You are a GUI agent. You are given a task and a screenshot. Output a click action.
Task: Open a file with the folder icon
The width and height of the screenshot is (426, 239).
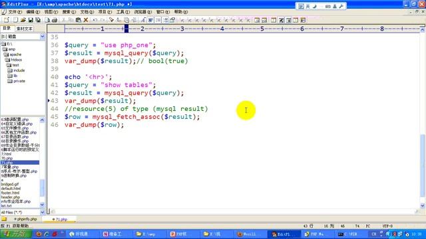coord(23,20)
